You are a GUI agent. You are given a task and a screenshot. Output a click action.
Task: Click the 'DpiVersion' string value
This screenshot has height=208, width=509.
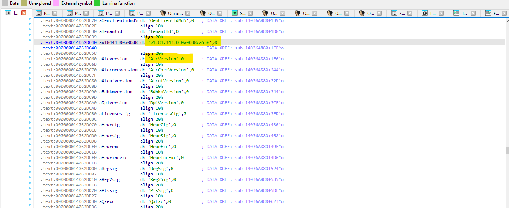pos(163,103)
